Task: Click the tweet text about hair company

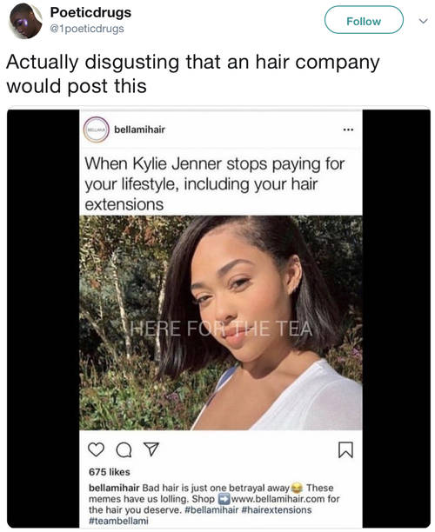Action: (192, 74)
